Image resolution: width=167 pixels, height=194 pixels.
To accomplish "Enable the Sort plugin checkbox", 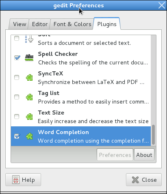I will 17,38.
